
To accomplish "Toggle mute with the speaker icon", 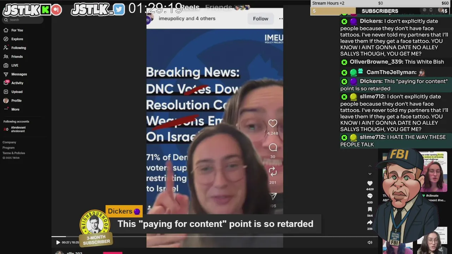I will click(370, 242).
